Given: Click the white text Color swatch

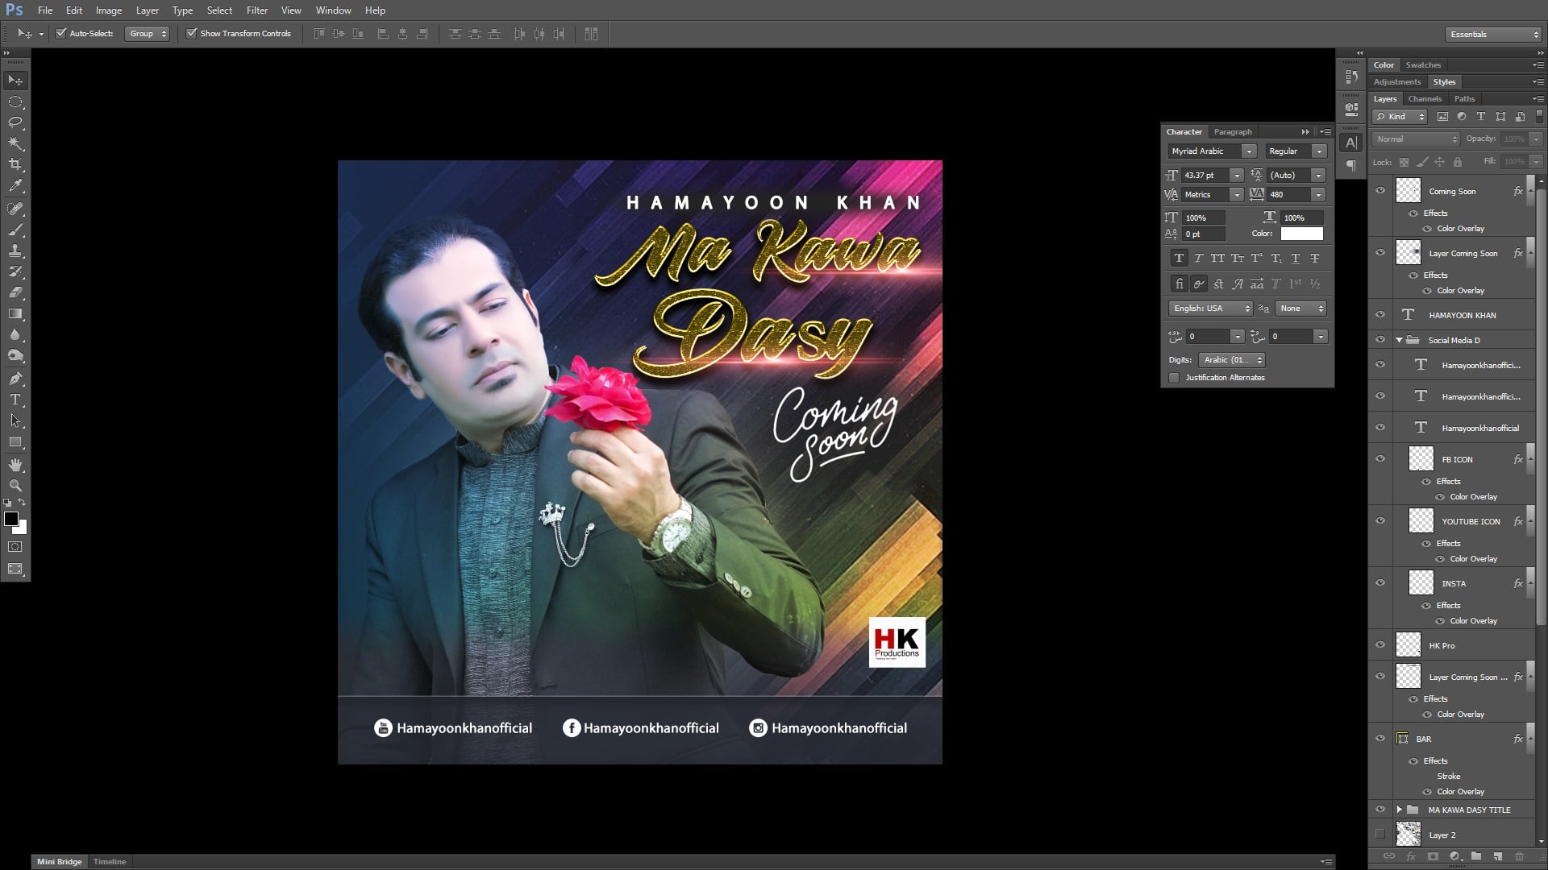Looking at the screenshot, I should pyautogui.click(x=1301, y=234).
